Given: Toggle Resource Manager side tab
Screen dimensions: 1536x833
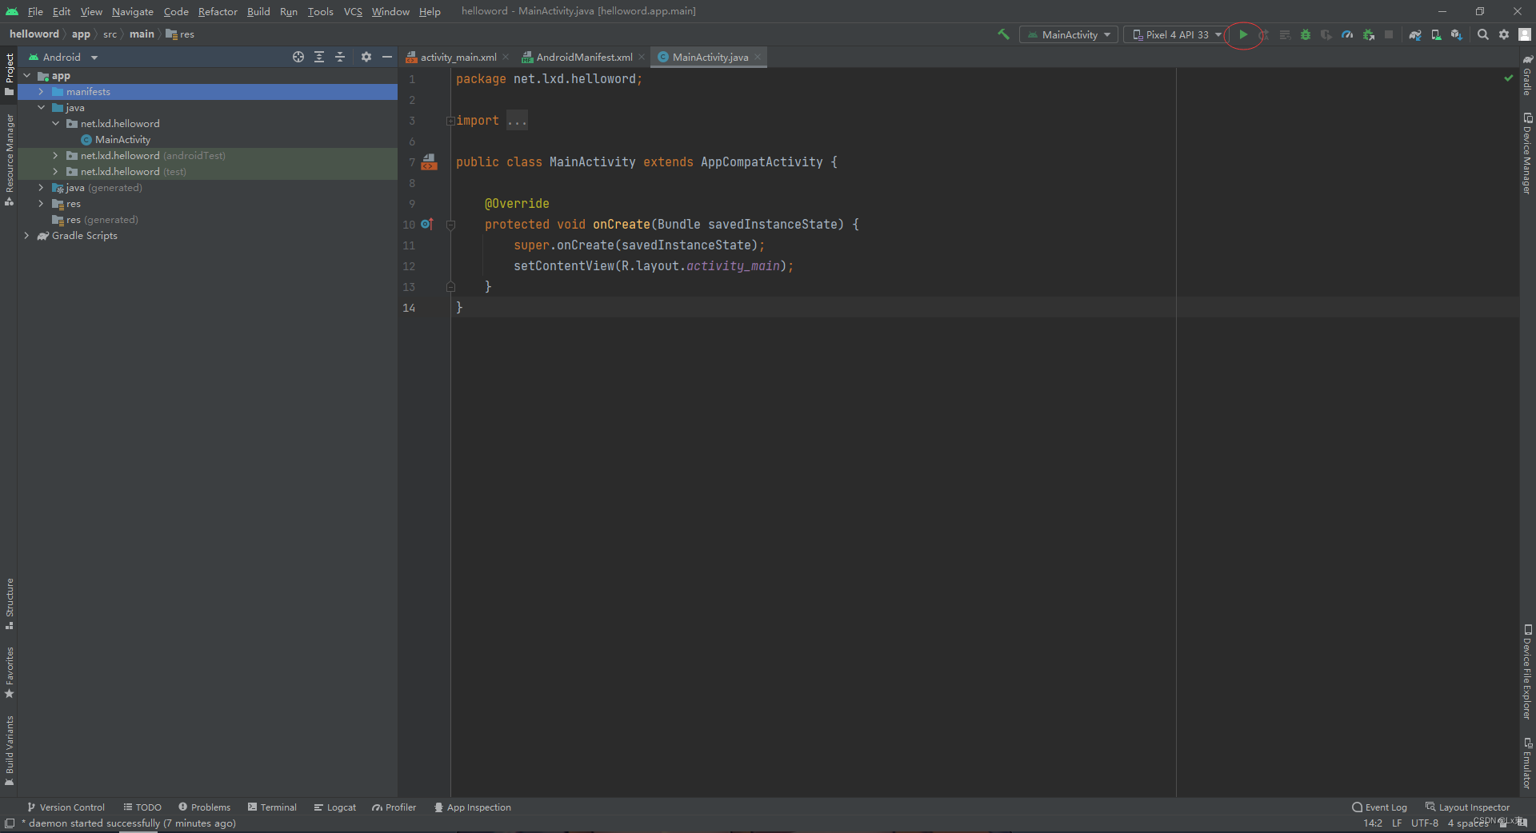Looking at the screenshot, I should click(9, 159).
